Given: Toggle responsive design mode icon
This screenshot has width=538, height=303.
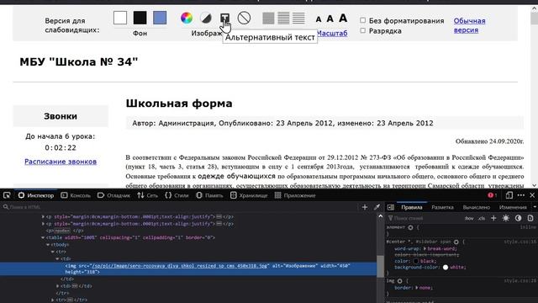Looking at the screenshot, I should [509, 195].
